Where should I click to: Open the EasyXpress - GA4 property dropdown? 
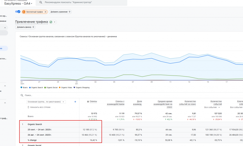[x=18, y=3]
